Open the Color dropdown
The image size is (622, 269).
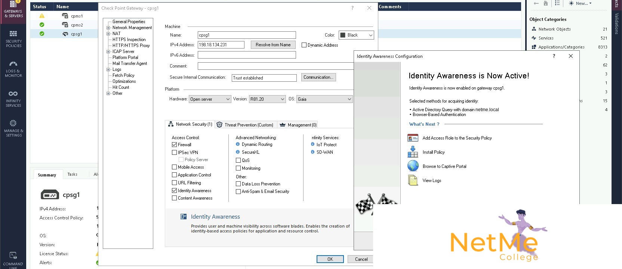[x=356, y=35]
